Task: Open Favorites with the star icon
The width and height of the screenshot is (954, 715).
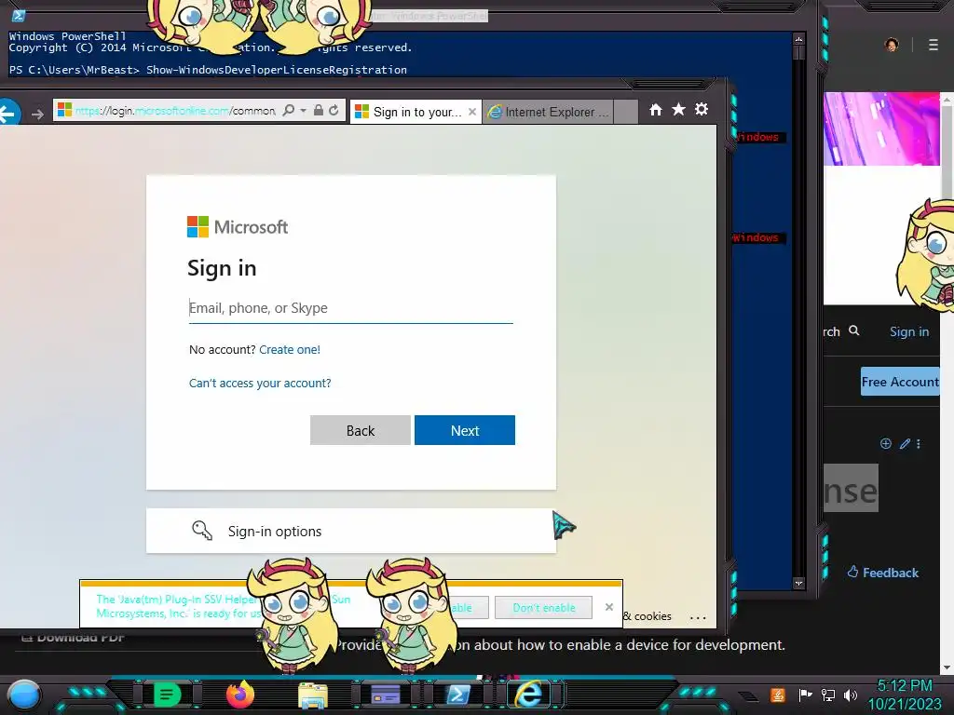Action: [678, 110]
